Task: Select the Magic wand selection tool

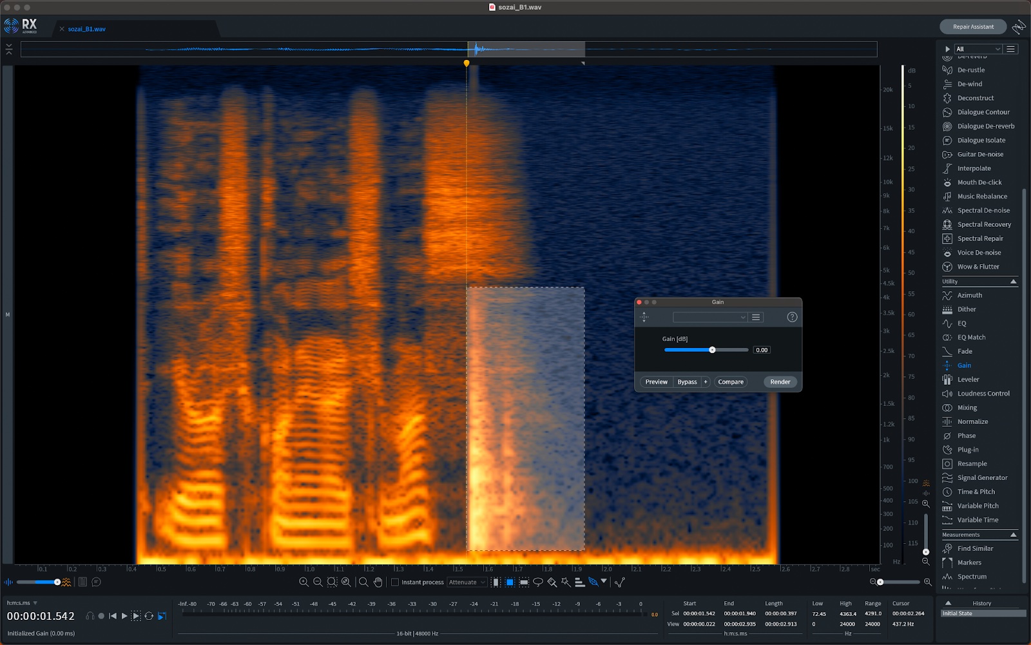Action: click(x=566, y=582)
